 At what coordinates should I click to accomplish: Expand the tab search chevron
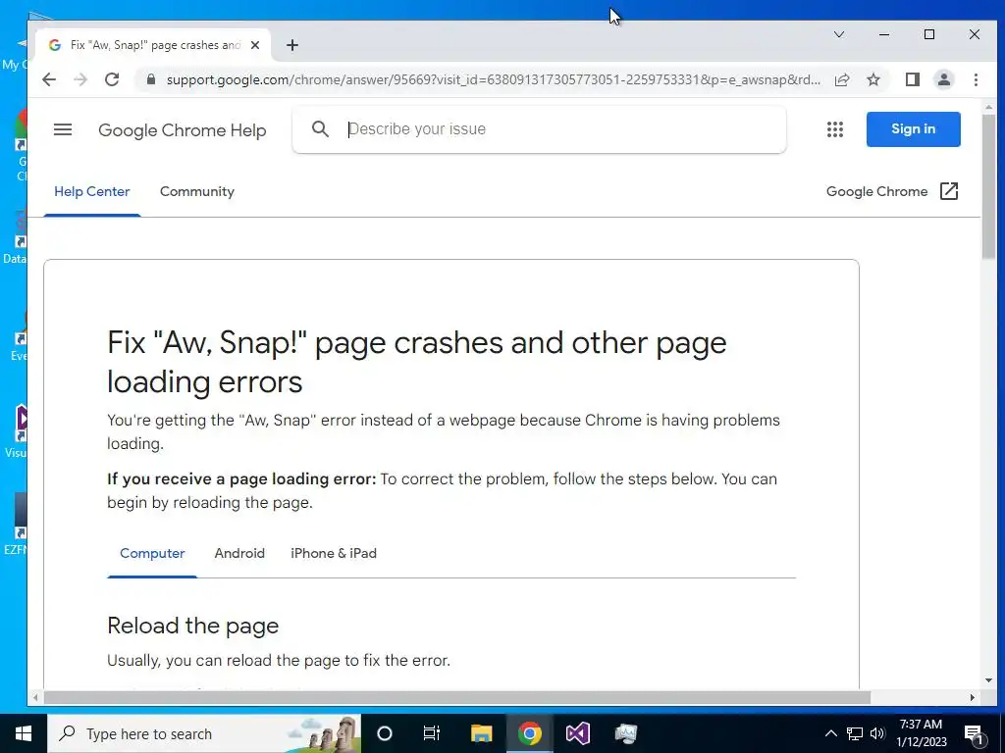[x=839, y=34]
